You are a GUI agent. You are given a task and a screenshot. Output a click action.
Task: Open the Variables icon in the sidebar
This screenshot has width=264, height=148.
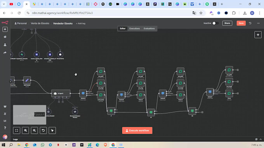coord(5,114)
